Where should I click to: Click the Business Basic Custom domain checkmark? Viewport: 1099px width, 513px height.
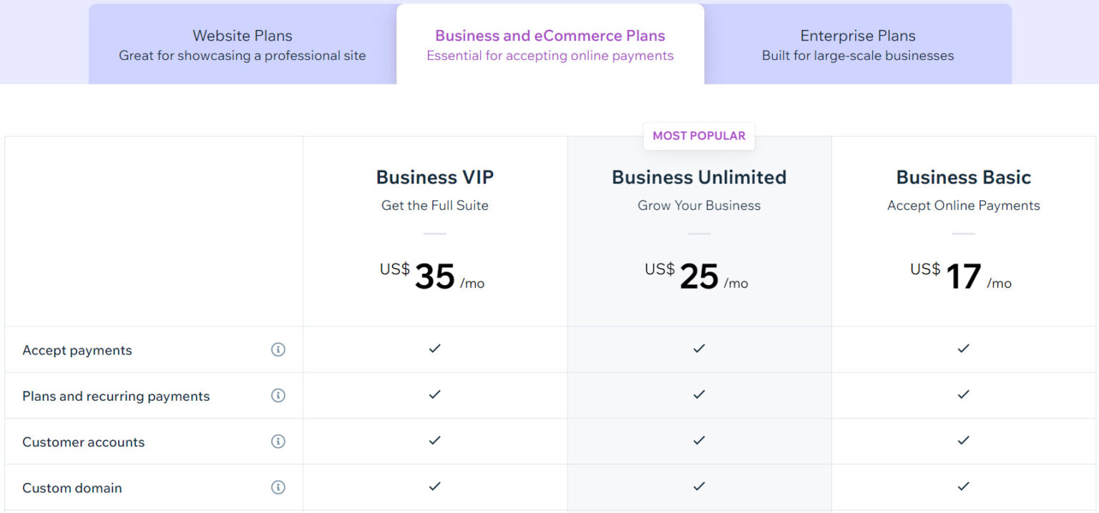point(963,487)
